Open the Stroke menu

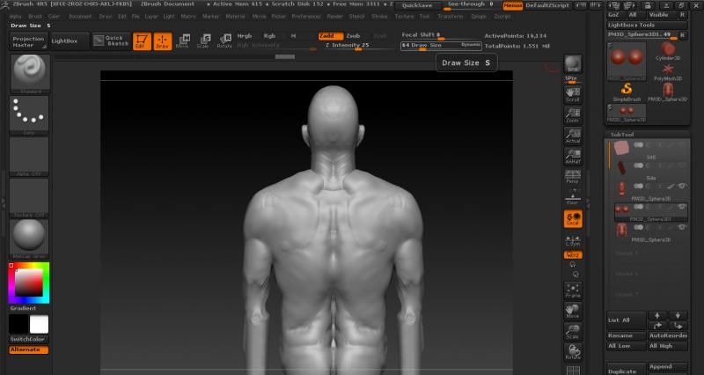pyautogui.click(x=379, y=16)
